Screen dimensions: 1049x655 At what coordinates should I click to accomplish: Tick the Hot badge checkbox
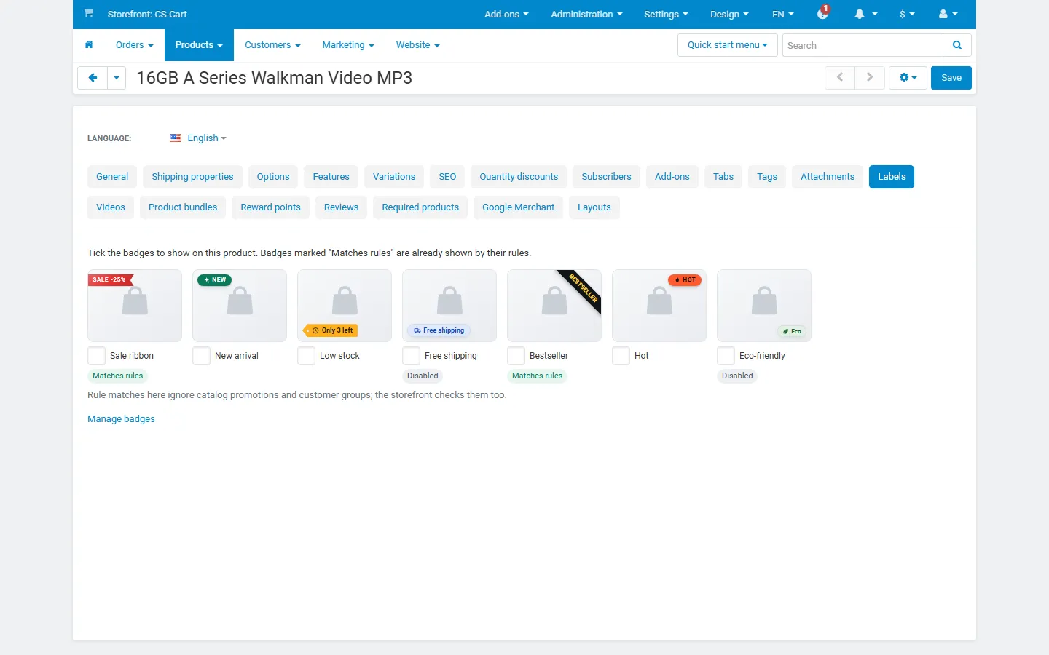621,356
